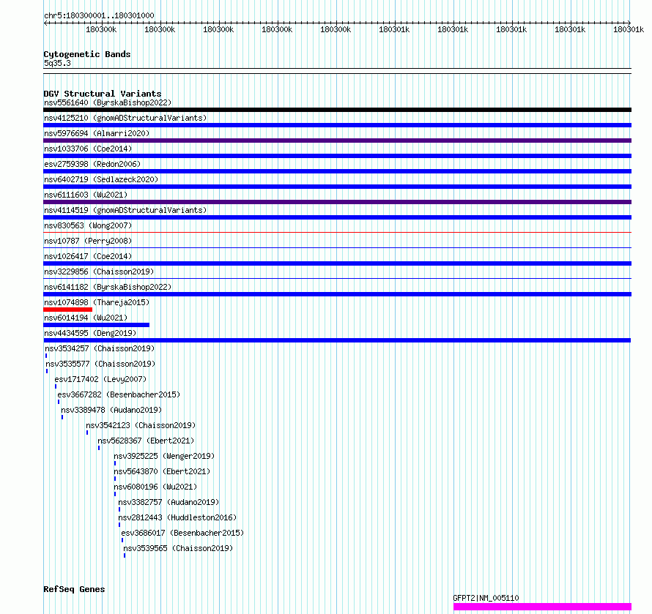Open nsv6014194 (Wu2021) variant label
This screenshot has width=652, height=614.
click(86, 318)
